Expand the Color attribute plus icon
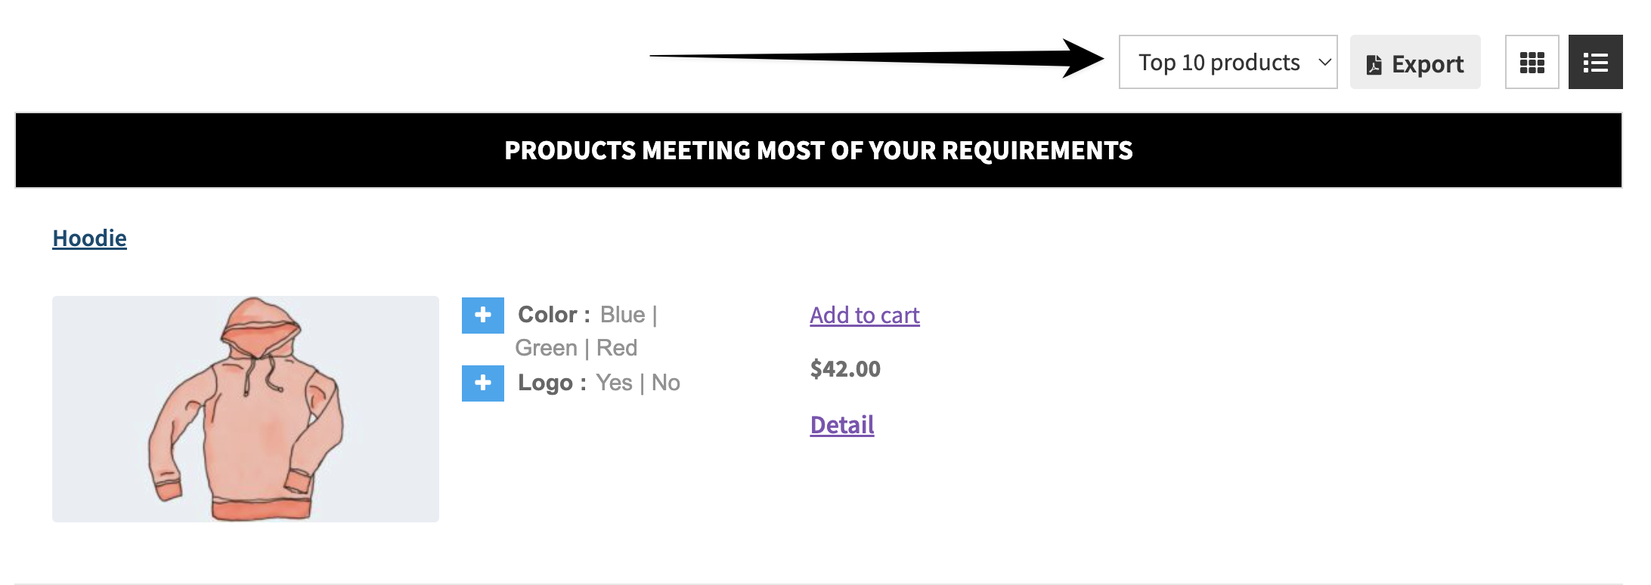1651x585 pixels. 483,315
